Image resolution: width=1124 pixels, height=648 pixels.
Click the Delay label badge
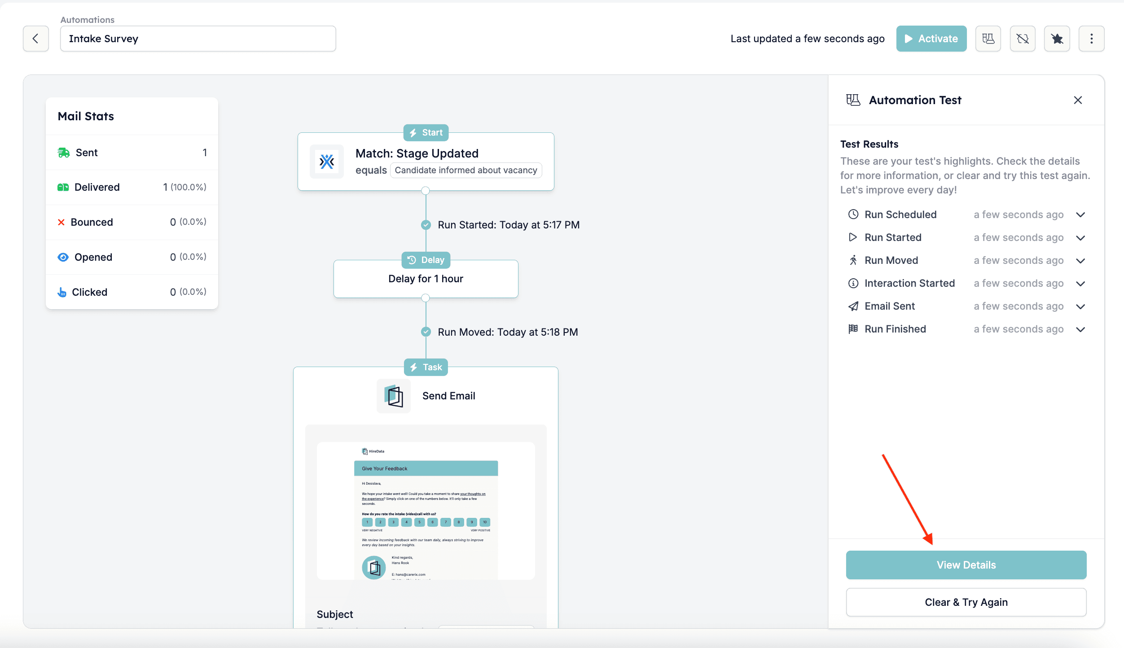coord(426,260)
